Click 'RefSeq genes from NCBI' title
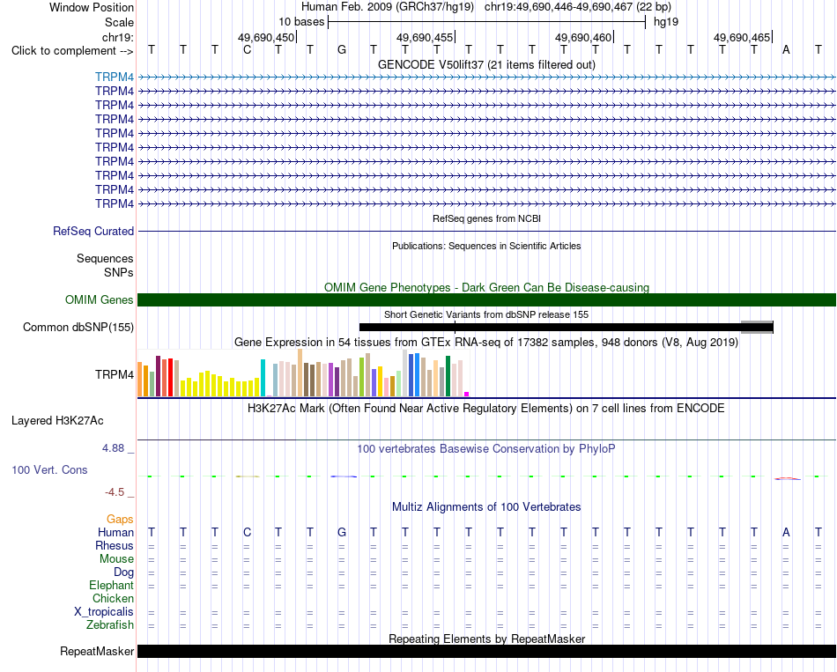 click(486, 218)
